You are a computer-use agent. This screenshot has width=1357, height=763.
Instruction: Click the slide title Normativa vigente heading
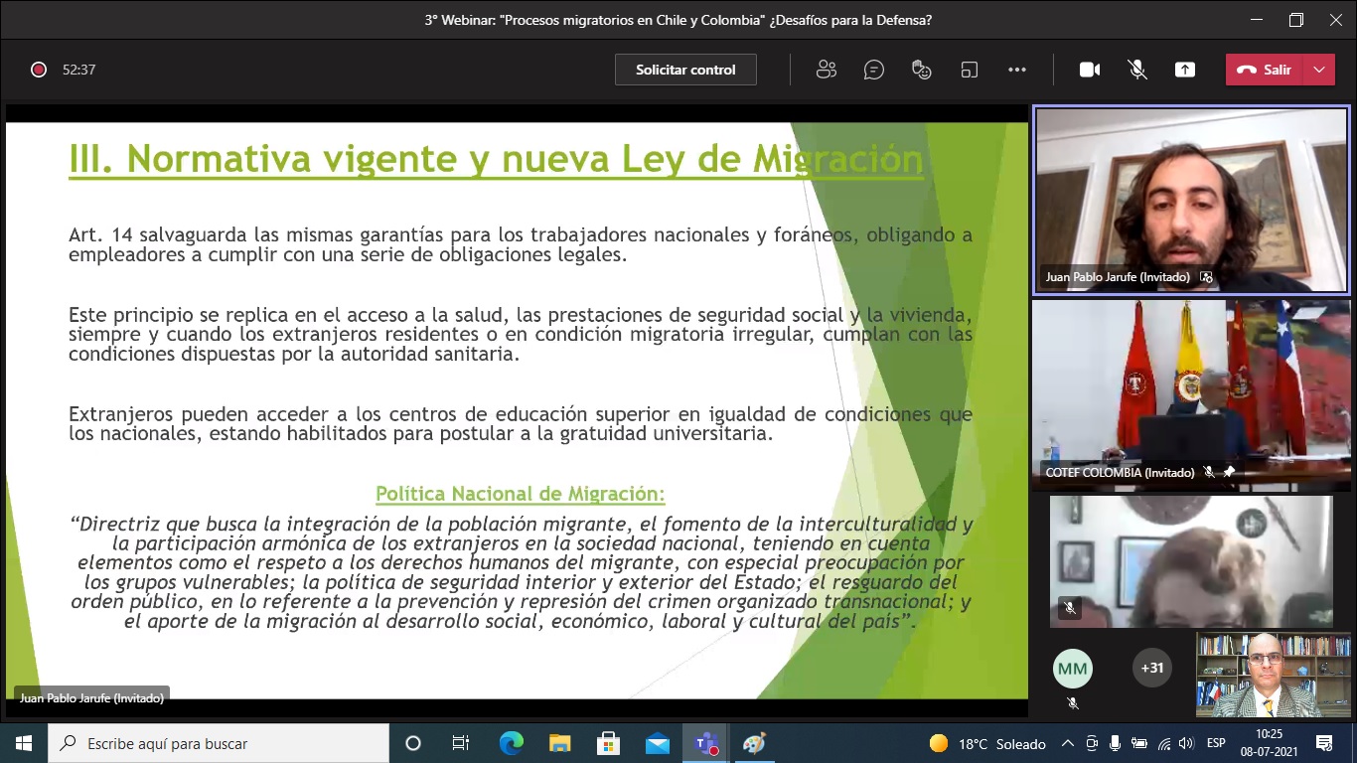coord(496,159)
